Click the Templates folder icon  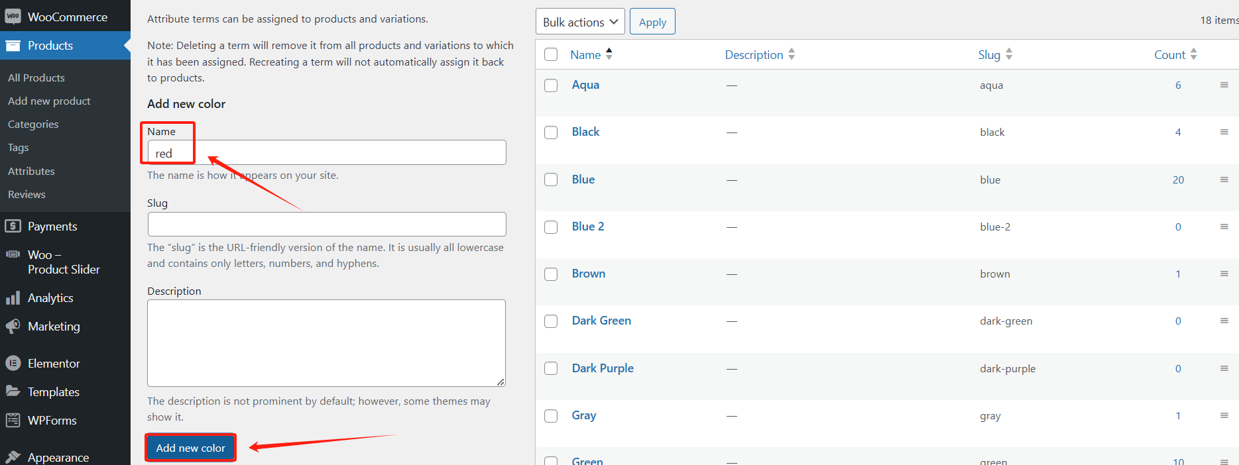click(13, 391)
